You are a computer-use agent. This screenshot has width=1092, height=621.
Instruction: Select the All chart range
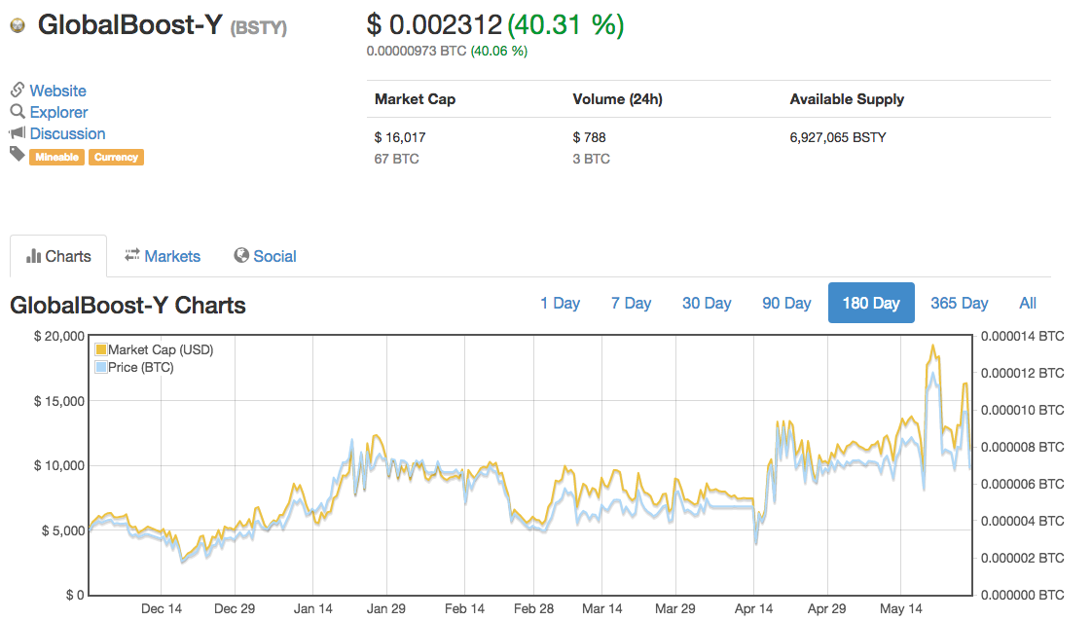[x=1028, y=303]
